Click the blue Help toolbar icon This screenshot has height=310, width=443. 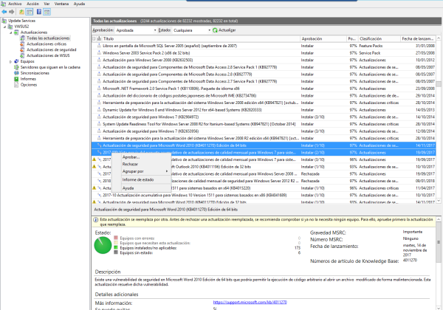[x=38, y=12]
